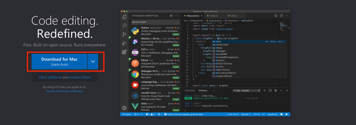Install the Debugger for Chrome extension
The height and width of the screenshot is (125, 356).
tap(176, 77)
